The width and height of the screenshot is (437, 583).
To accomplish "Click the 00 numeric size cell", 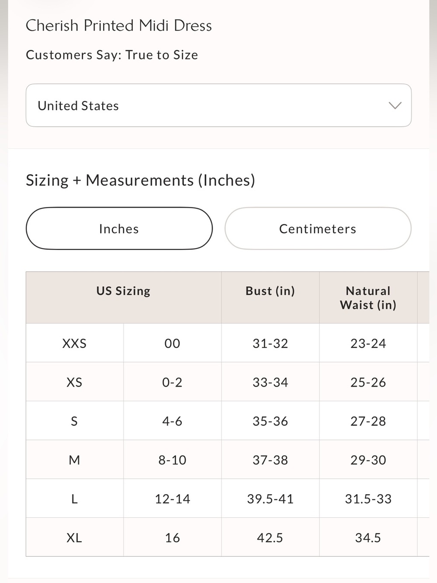I will pos(172,343).
